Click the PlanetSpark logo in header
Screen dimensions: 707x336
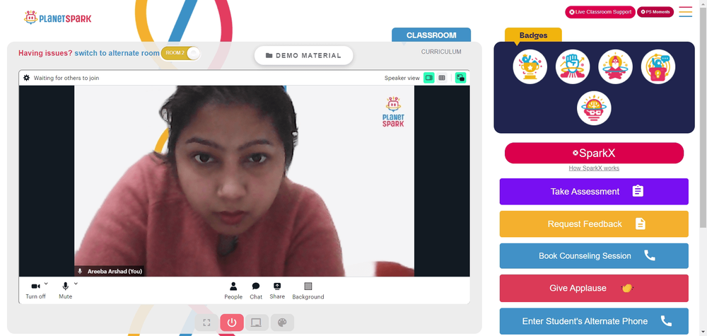pos(58,18)
